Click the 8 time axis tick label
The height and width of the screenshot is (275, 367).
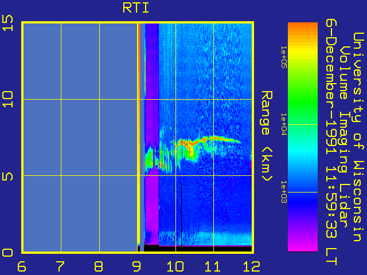pos(98,266)
